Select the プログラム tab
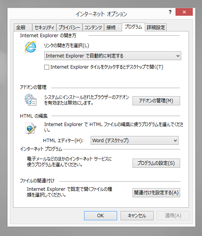Screen dimensions: 202x236 point(133,27)
